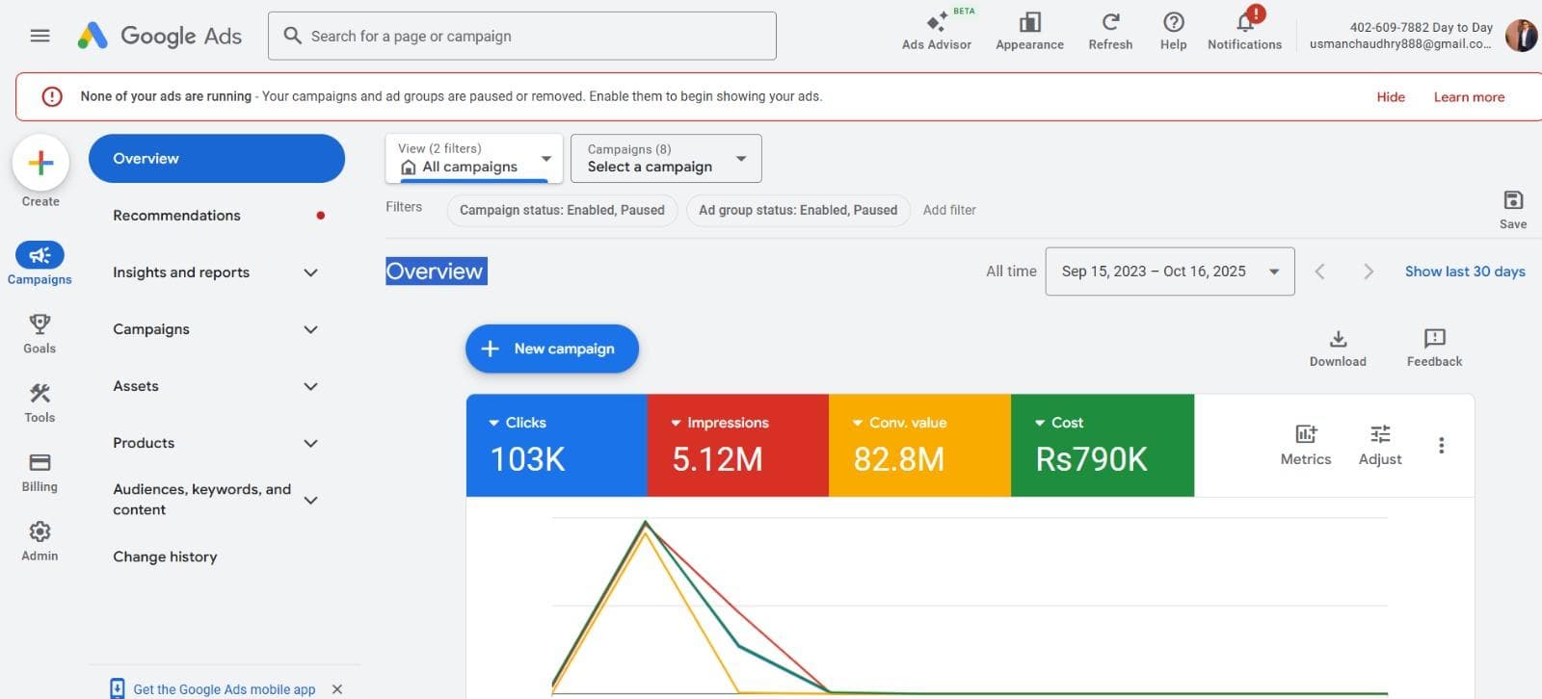
Task: Open the Goals trophy section
Action: 40,333
